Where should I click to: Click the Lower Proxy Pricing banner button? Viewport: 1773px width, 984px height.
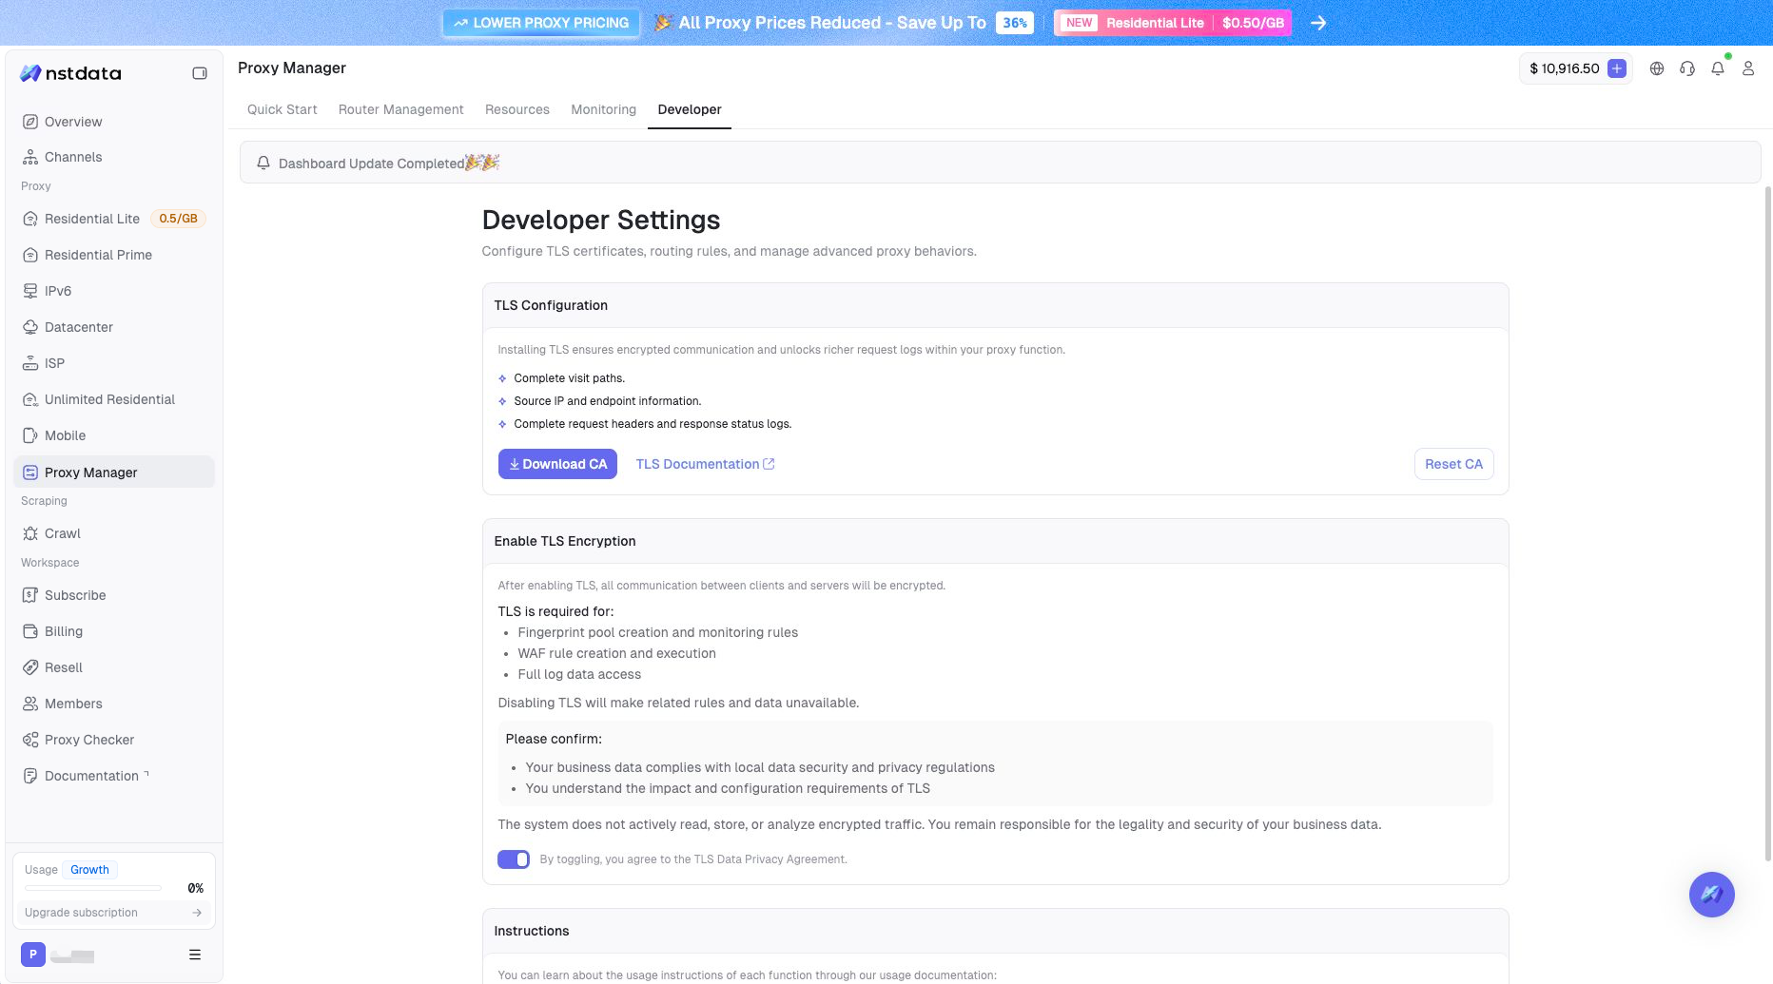tap(541, 23)
